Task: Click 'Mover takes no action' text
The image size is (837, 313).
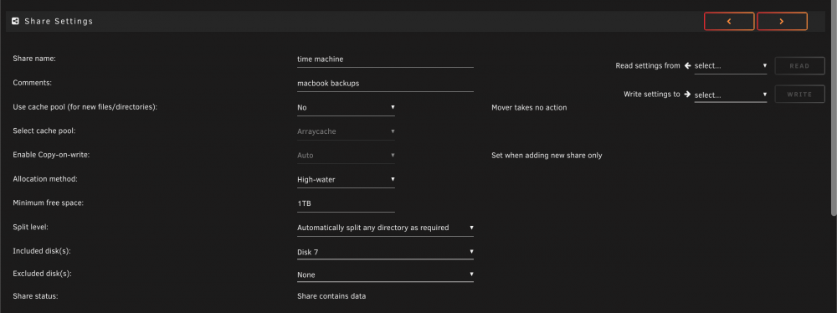Action: pos(529,107)
